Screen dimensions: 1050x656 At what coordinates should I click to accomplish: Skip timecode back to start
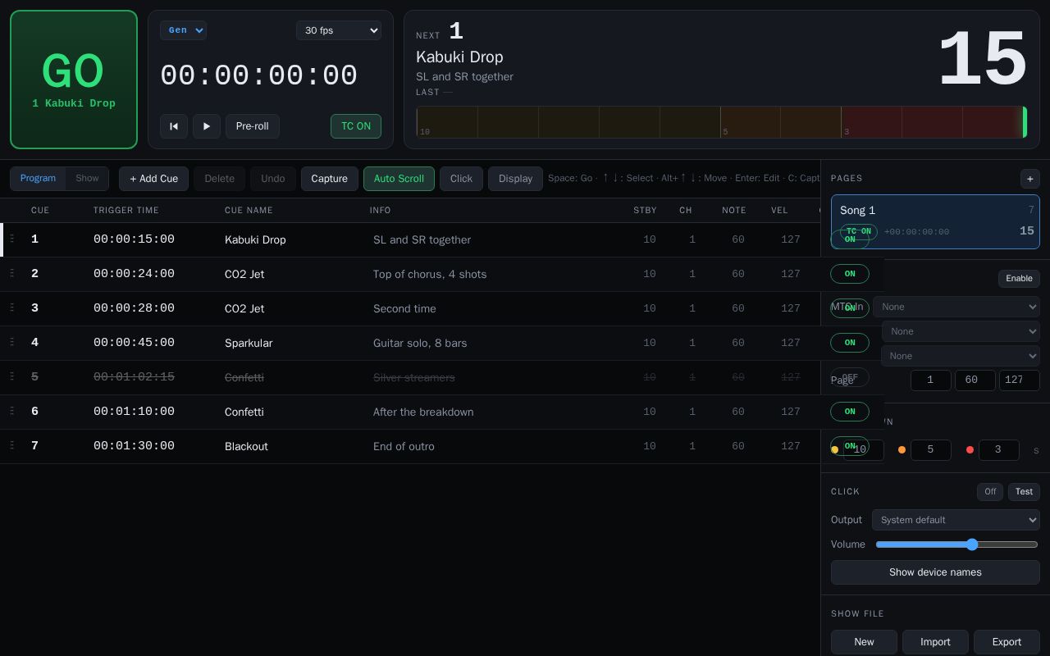(x=174, y=126)
